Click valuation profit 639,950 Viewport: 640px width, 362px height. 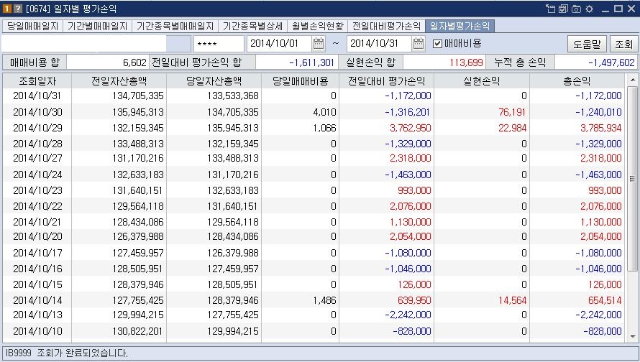pyautogui.click(x=414, y=300)
